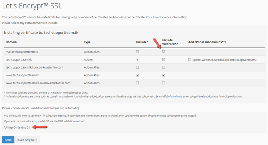The width and height of the screenshot is (268, 145).
Task: Toggle wildcard checkbox for mail.techsupportteam.tk
Action: coord(164,51)
